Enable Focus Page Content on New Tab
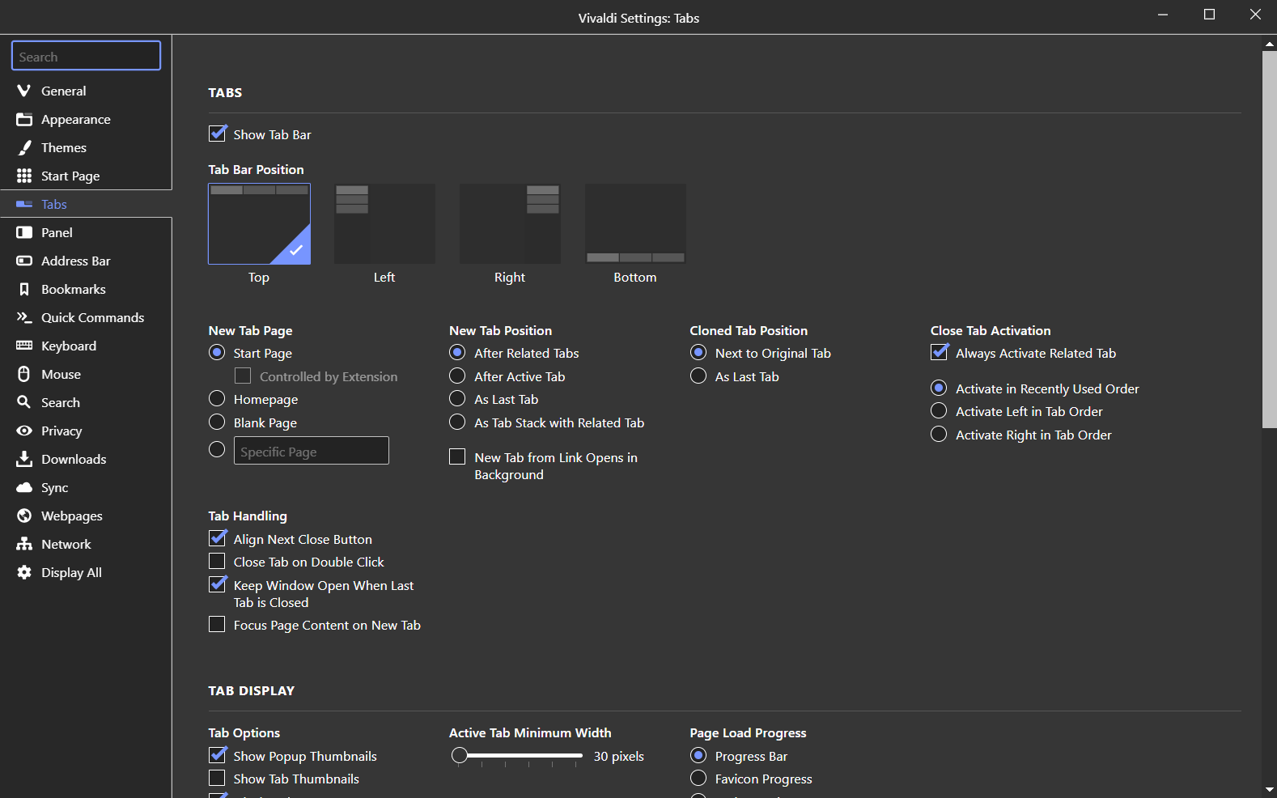This screenshot has width=1277, height=798. tap(217, 624)
